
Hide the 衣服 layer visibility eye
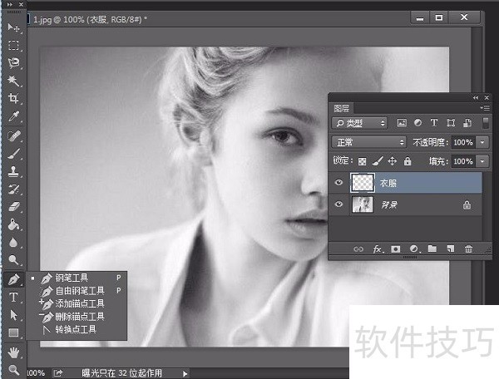pyautogui.click(x=338, y=182)
